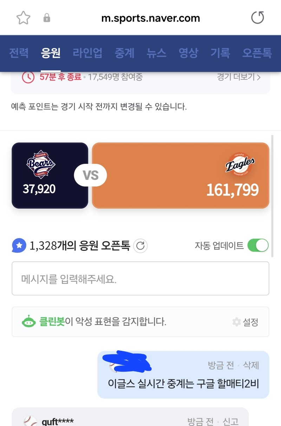This screenshot has height=426, width=281.
Task: Cheer for the Doosan Bears card
Action: (50, 175)
